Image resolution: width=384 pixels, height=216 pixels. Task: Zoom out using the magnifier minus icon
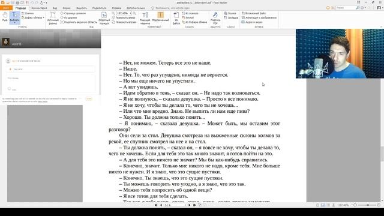[x=113, y=13]
